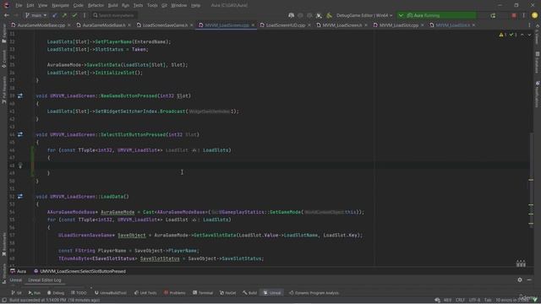Viewport: 541px width, 304px height.
Task: Click the git commit checkmark icon
Action: 74,15
